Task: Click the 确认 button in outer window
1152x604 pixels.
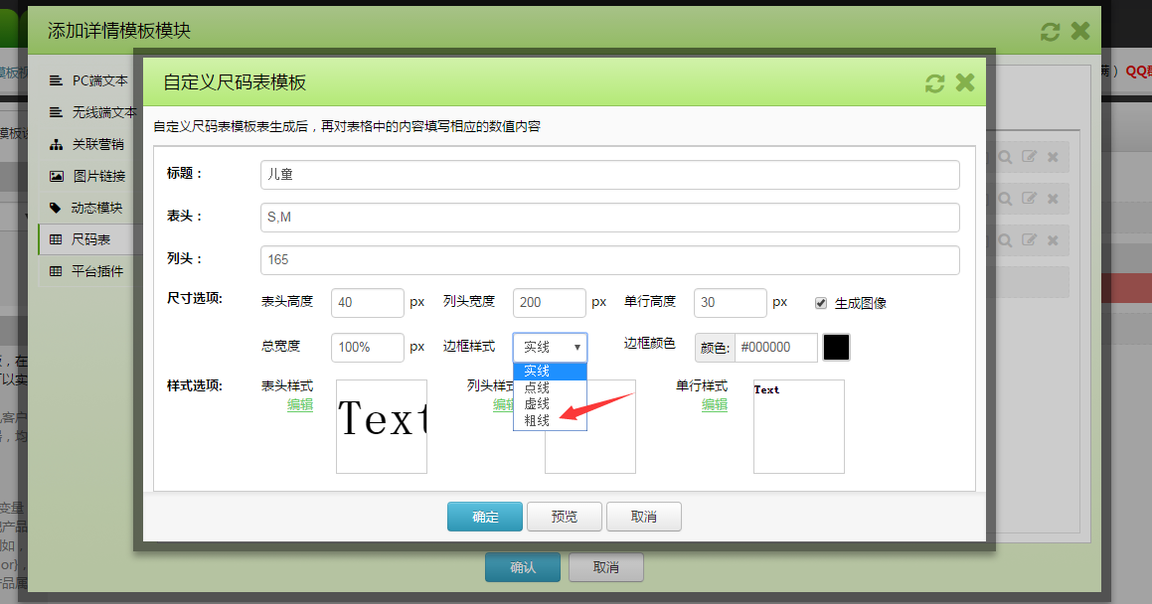Action: point(523,567)
